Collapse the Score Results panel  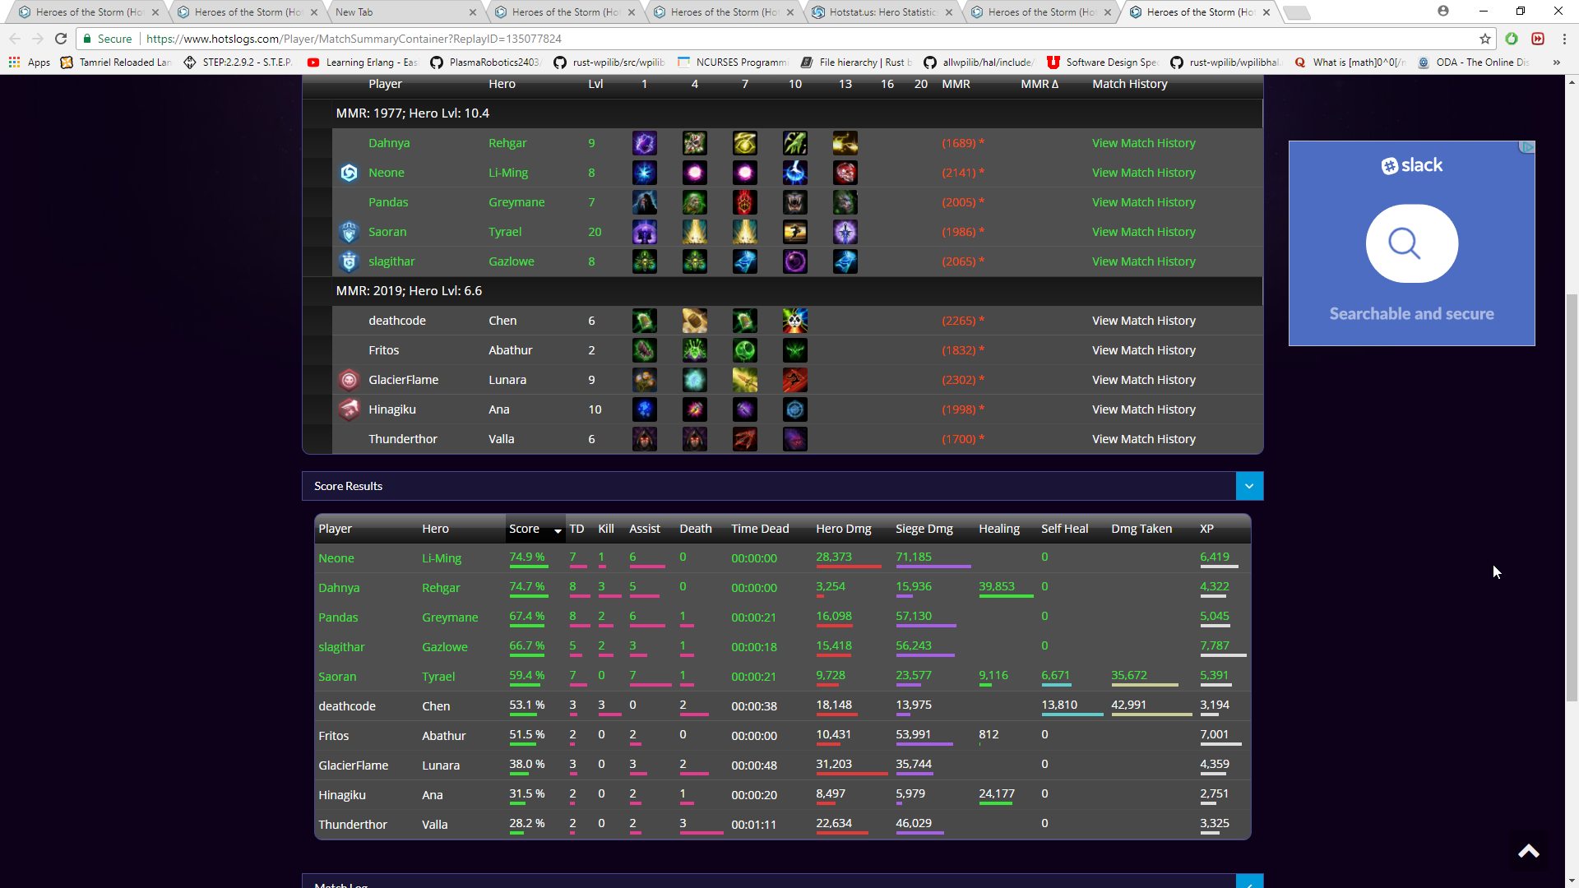pos(1249,486)
